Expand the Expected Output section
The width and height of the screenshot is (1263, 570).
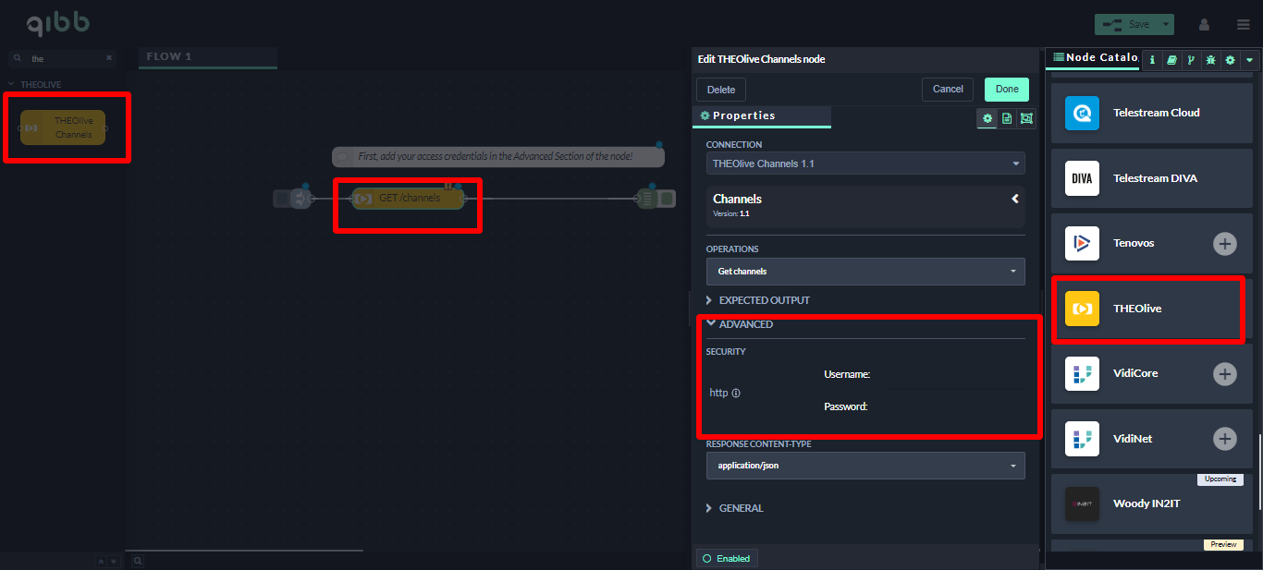[x=764, y=300]
